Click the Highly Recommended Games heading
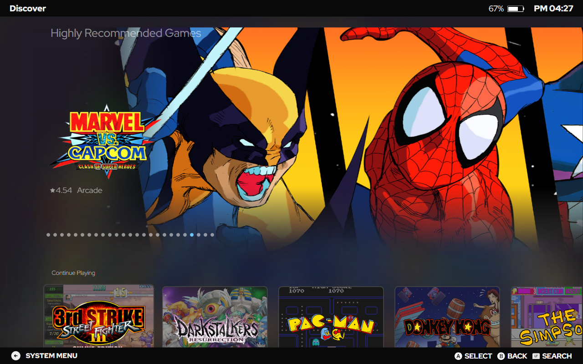Screen dimensions: 583x364 click(126, 33)
